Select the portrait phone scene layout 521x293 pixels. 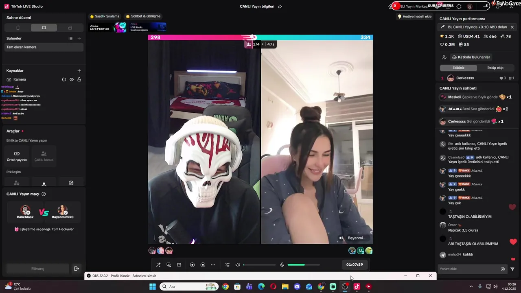coord(18,28)
